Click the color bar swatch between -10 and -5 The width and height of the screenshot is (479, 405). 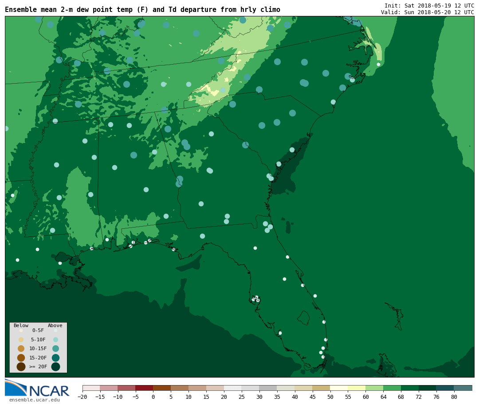point(127,388)
